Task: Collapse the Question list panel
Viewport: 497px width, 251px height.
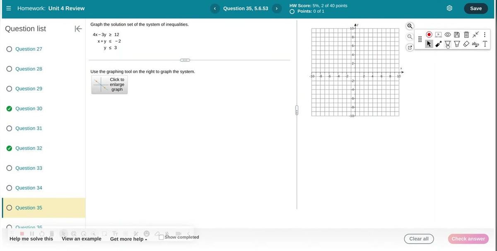Action: [78, 29]
